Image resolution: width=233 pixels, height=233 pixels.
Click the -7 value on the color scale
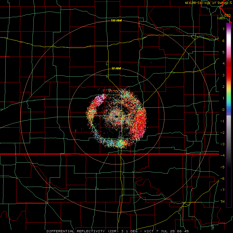tap(222, 190)
